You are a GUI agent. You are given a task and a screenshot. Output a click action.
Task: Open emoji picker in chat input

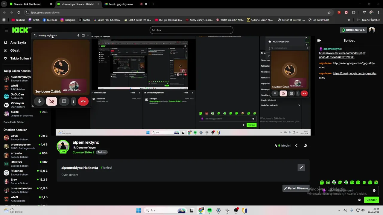click(x=374, y=191)
